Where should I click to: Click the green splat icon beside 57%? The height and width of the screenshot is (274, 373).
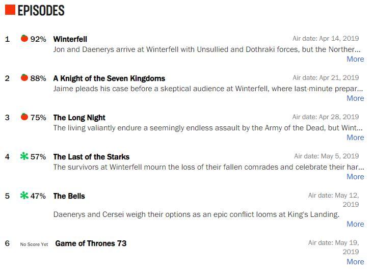tap(24, 156)
